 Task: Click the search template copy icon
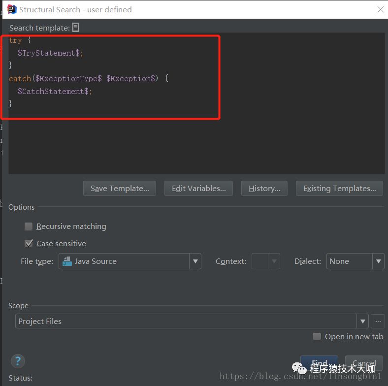click(75, 28)
